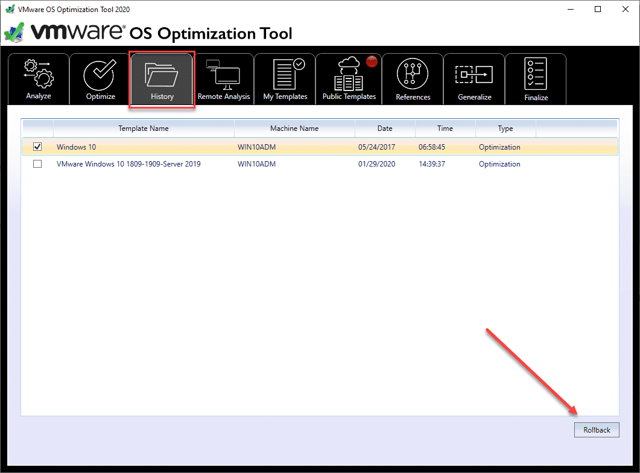Screen dimensions: 640x473
Task: Uncheck the Windows 10 history row checkbox
Action: pyautogui.click(x=37, y=147)
